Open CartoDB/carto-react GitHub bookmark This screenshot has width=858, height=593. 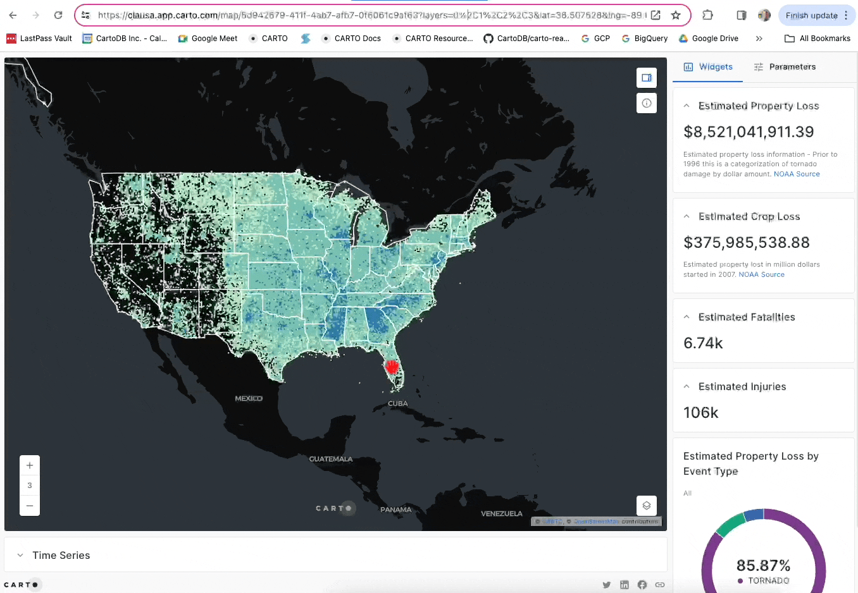click(526, 39)
